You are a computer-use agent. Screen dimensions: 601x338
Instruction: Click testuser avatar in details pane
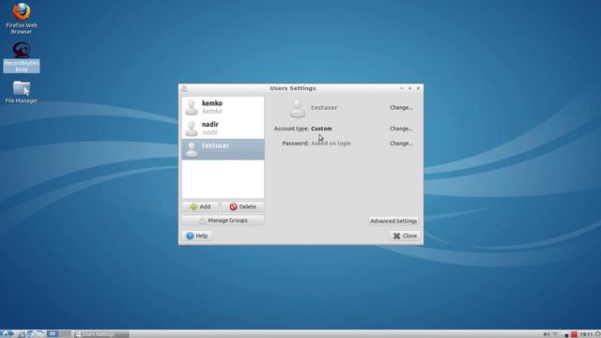click(298, 108)
